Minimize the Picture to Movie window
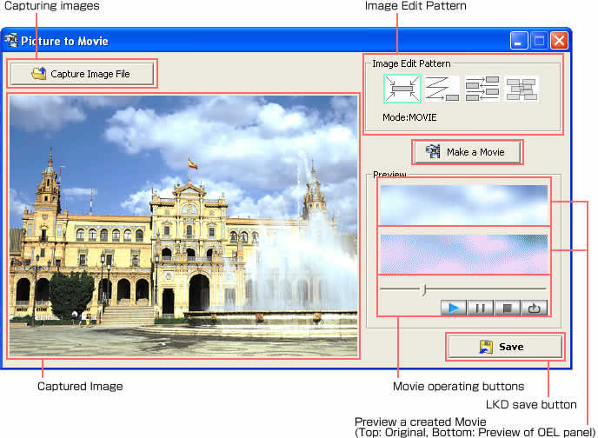Image resolution: width=598 pixels, height=438 pixels. click(520, 41)
